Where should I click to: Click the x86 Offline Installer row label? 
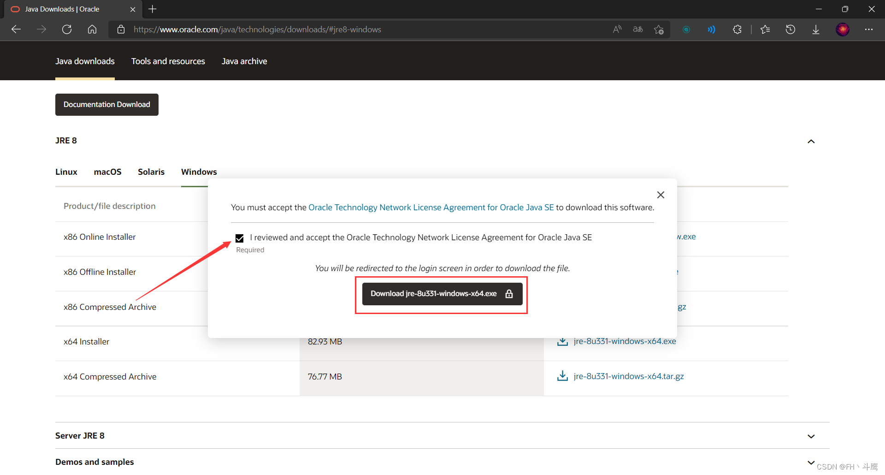pyautogui.click(x=100, y=272)
